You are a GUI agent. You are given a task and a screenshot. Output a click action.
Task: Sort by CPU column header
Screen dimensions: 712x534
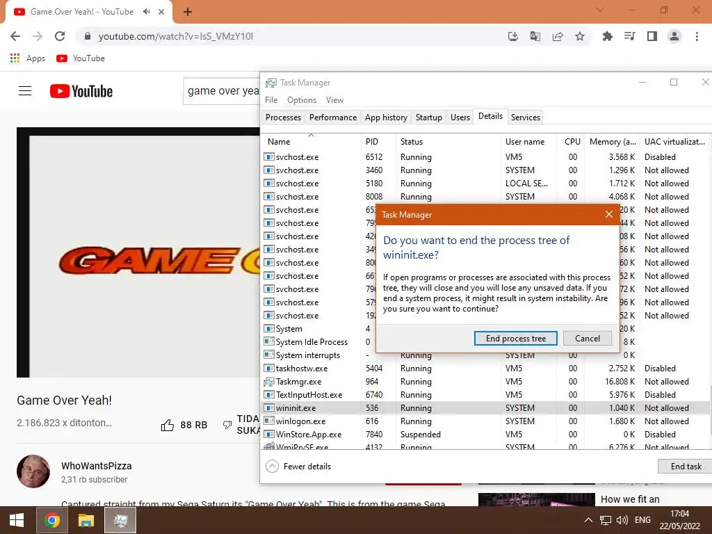(571, 142)
